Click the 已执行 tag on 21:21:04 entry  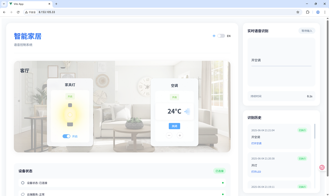302,130
